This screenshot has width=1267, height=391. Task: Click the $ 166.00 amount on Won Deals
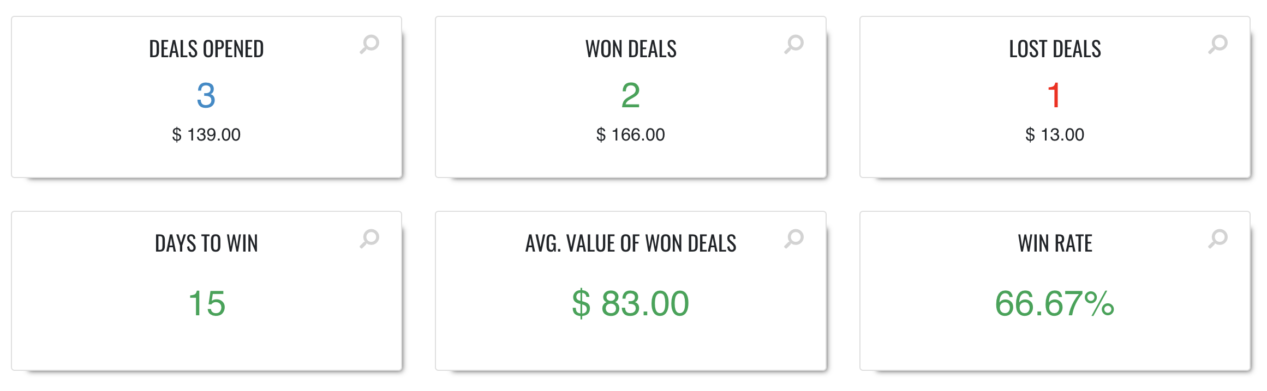pos(630,135)
